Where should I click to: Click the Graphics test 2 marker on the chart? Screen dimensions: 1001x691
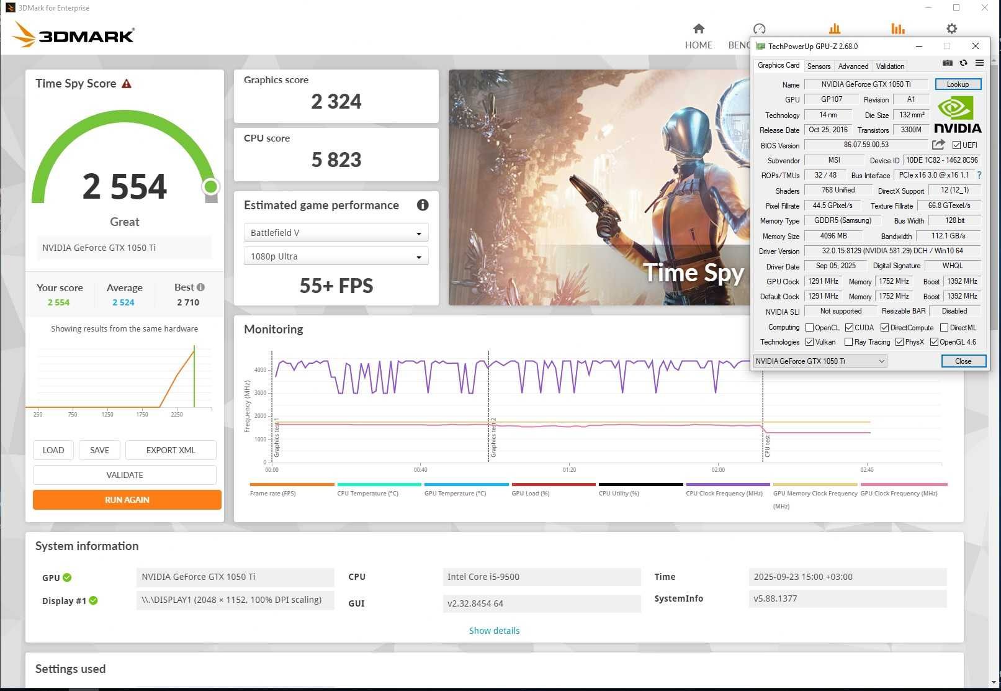(493, 438)
